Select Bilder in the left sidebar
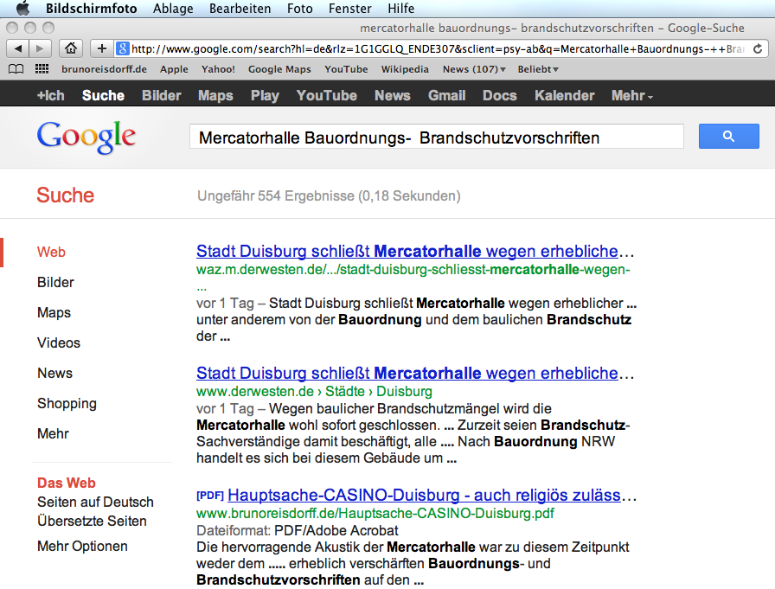The width and height of the screenshot is (775, 589). [55, 282]
